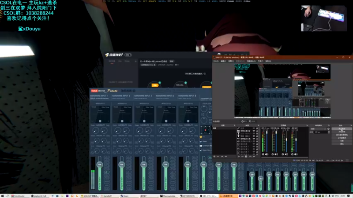Click the transition duration stepper arrows in OBS
The width and height of the screenshot is (353, 198).
click(x=329, y=132)
